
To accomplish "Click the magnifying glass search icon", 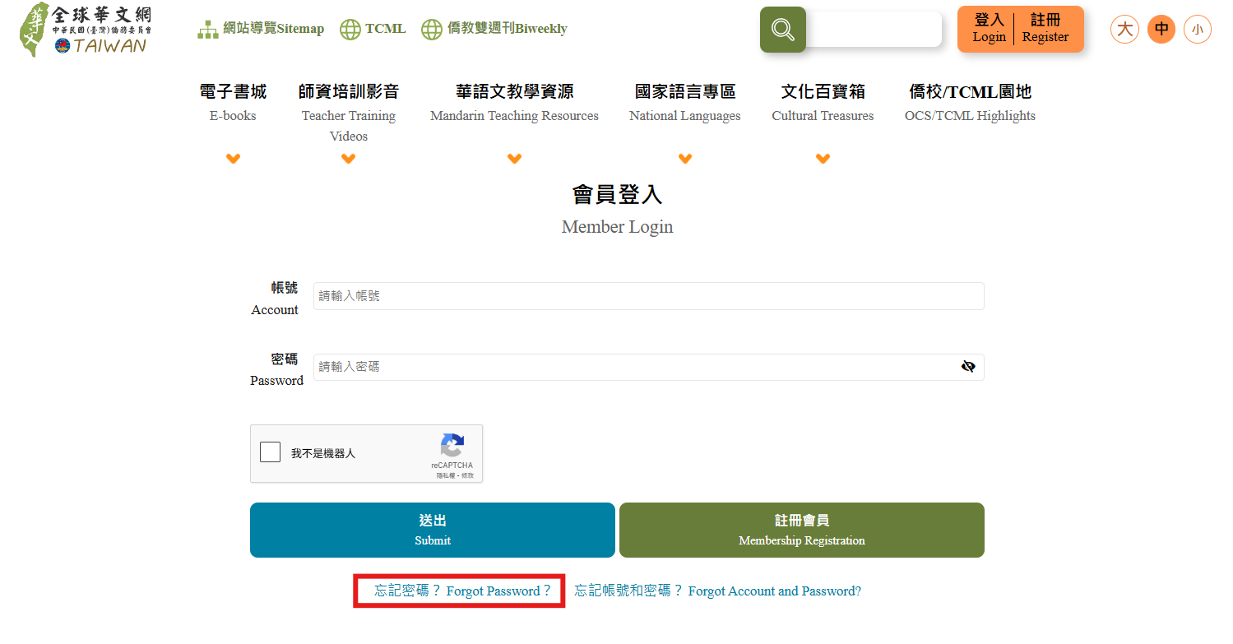I will (x=782, y=30).
